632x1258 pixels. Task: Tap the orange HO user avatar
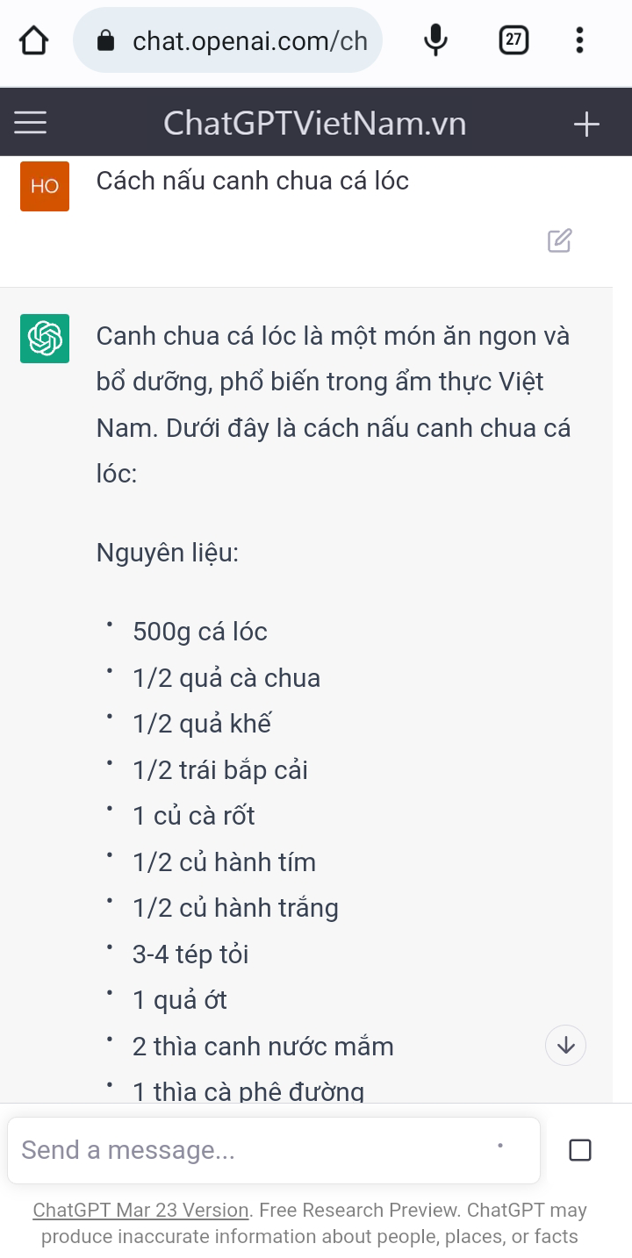45,186
